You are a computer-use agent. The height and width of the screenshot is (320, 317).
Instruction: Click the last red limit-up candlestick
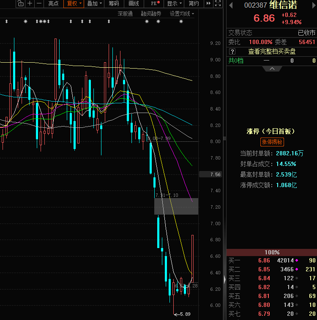tap(192, 259)
